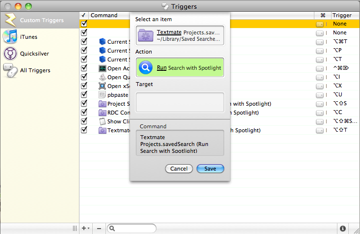Click the keyboard trigger-type icon for ⌥⇧S row
The height and width of the screenshot is (234, 360).
(x=320, y=104)
